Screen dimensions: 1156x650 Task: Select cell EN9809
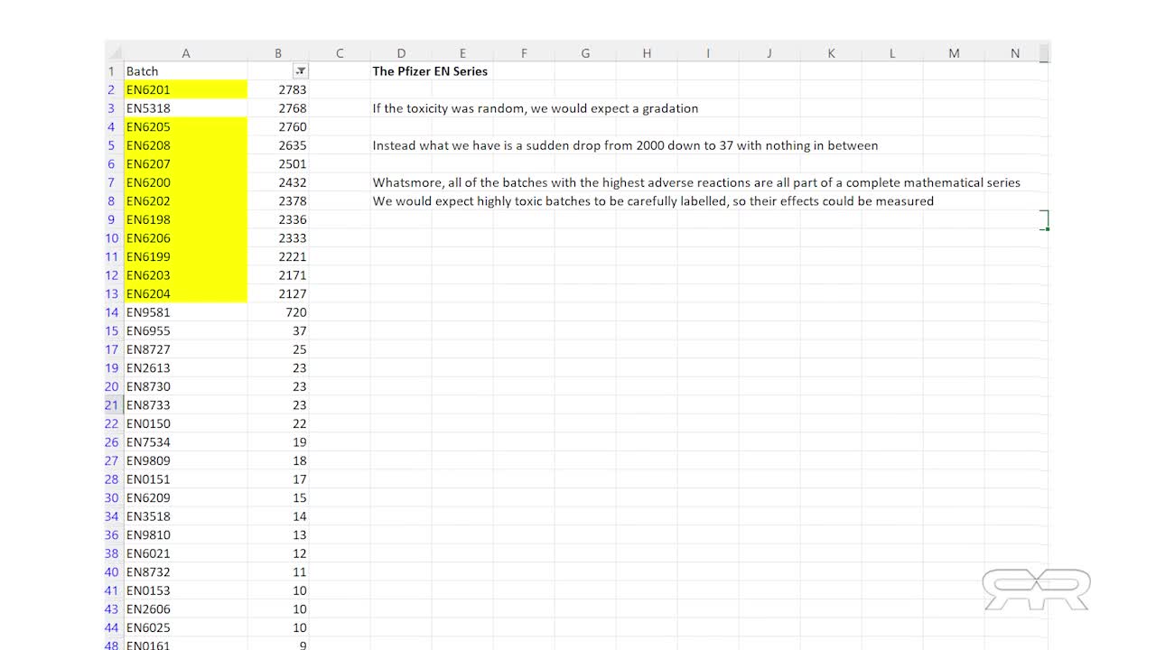[x=185, y=460]
